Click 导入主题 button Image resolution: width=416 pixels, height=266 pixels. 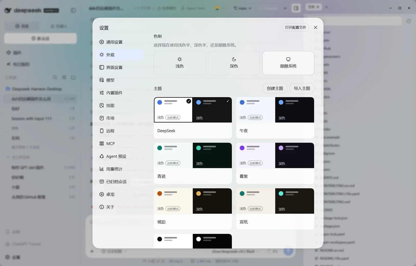coord(302,88)
